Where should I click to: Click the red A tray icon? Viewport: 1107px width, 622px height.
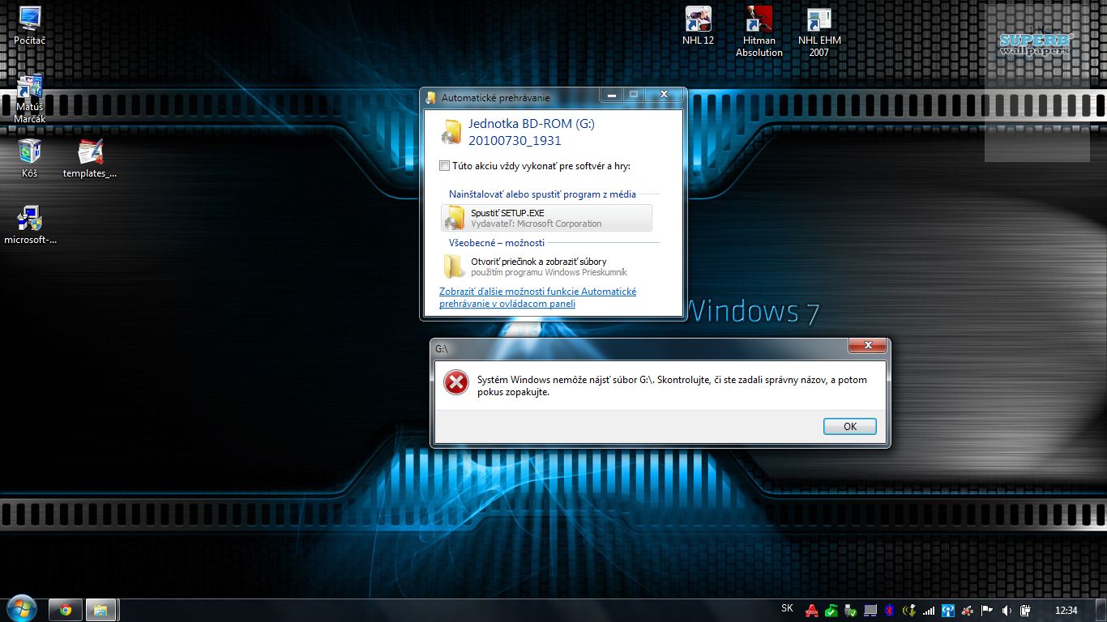click(811, 610)
